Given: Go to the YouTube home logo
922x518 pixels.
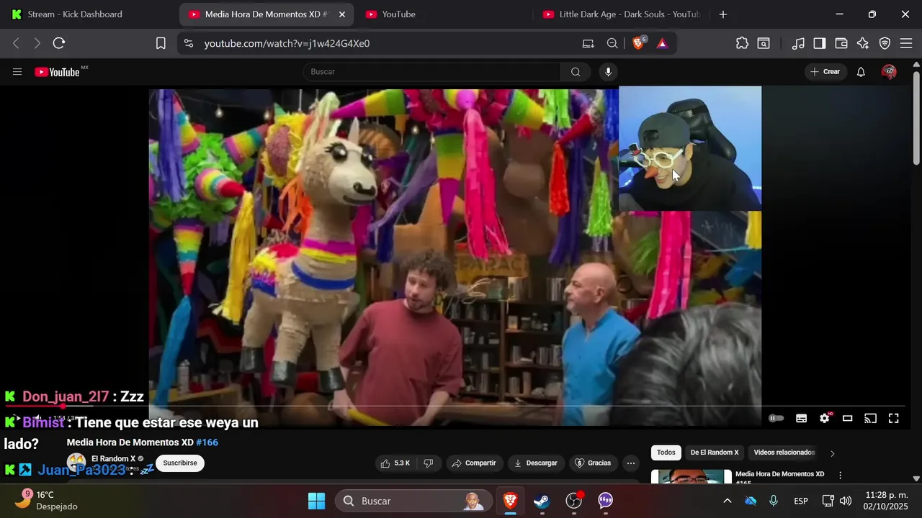Looking at the screenshot, I should 57,72.
